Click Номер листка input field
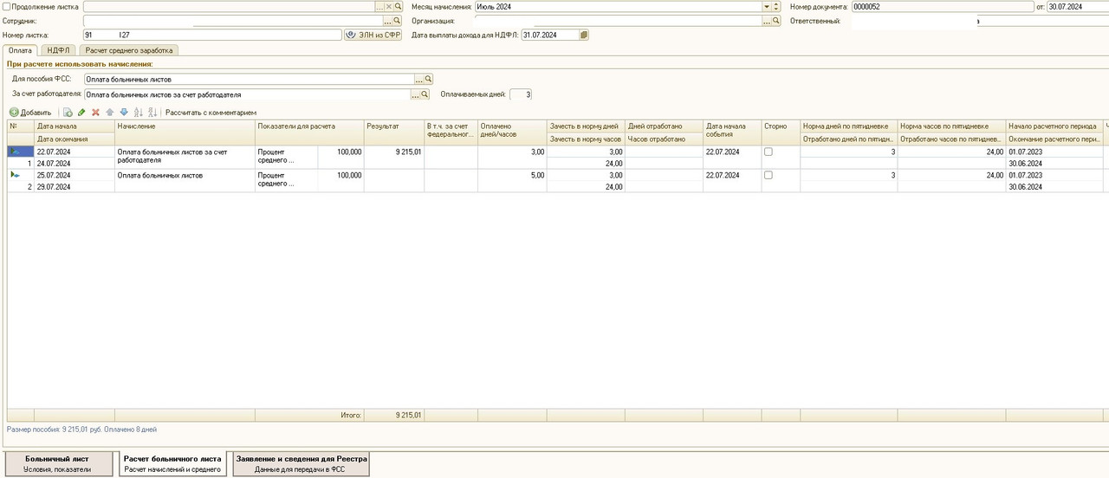 (x=212, y=36)
